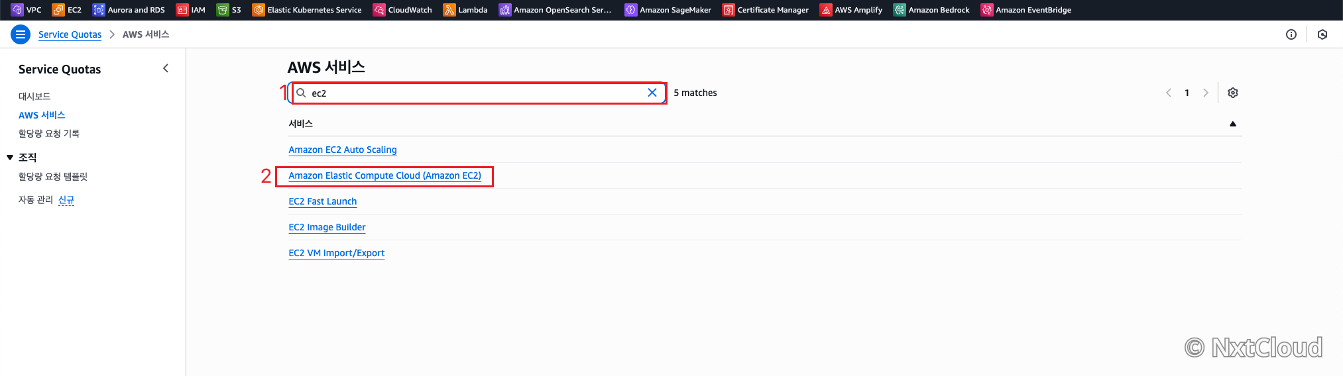
Task: Sort by 서비스 column arrow
Action: click(1233, 124)
